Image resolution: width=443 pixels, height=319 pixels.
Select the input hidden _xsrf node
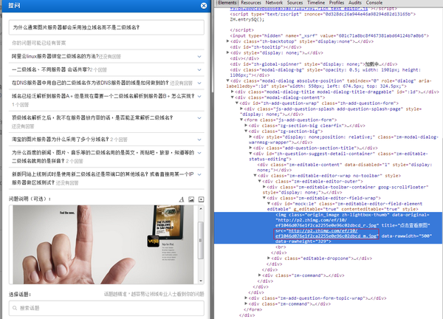click(329, 36)
